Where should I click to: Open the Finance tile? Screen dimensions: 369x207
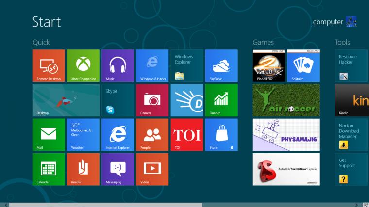(221, 100)
